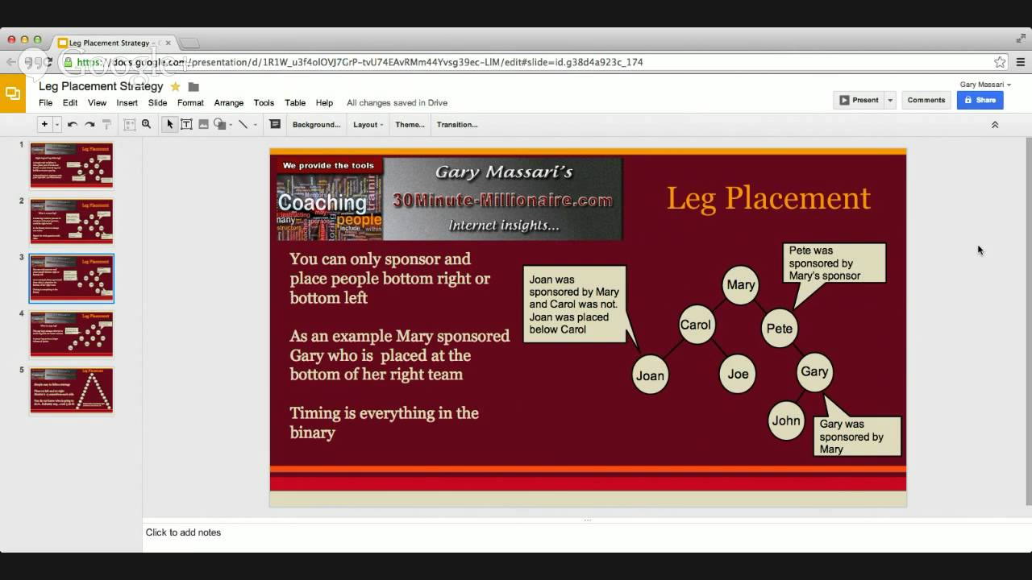Select the line tool

point(243,124)
